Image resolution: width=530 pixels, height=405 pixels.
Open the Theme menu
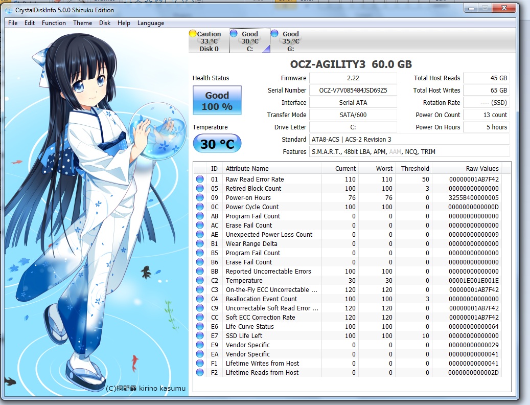pos(82,23)
